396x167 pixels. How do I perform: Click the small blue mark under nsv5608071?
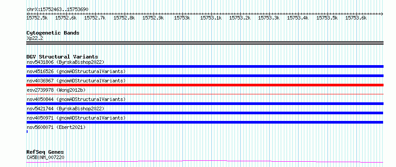click(27, 132)
